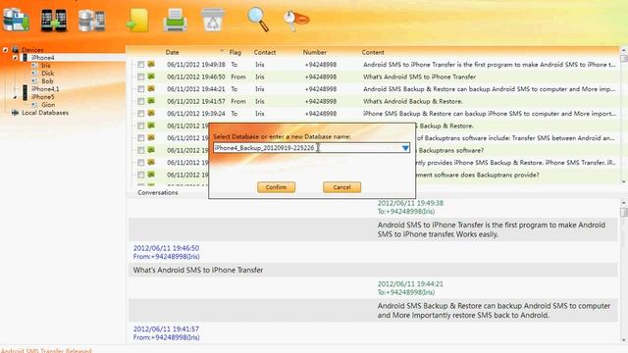Click the recycle bin delete icon
Image resolution: width=628 pixels, height=353 pixels.
tap(213, 20)
